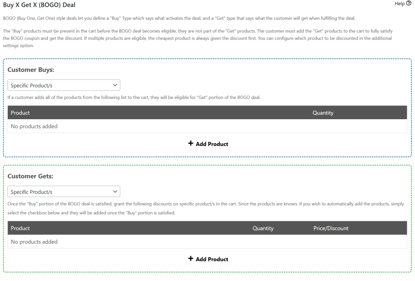Click the 'No products added' row in Customer Gets
This screenshot has width=415, height=281.
pyautogui.click(x=34, y=241)
